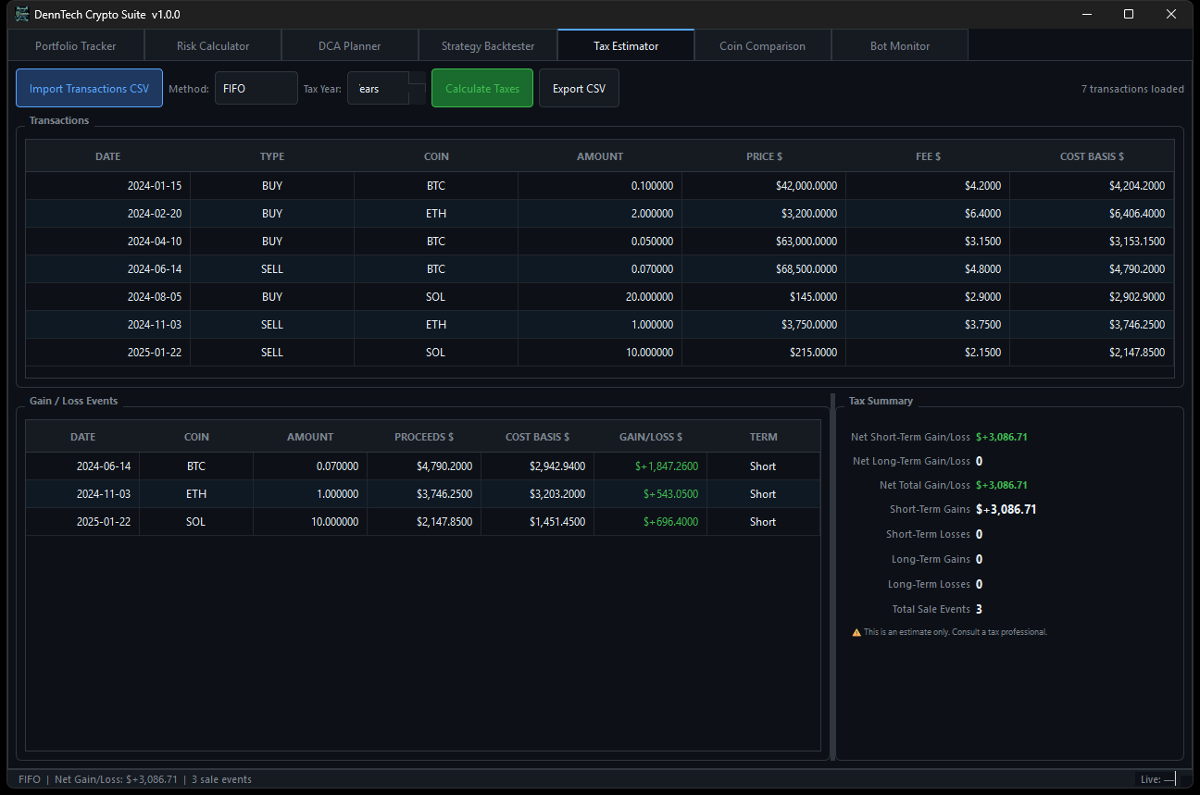Click the $68,500.0000 price cell
The width and height of the screenshot is (1200, 795).
click(x=764, y=269)
